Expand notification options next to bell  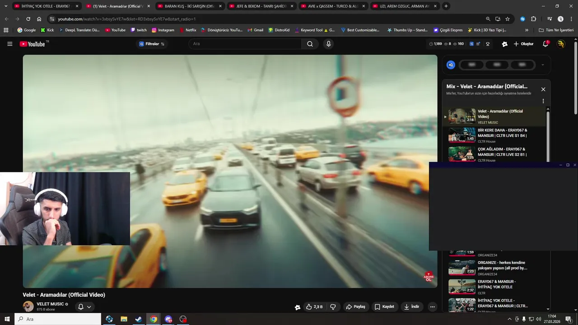click(x=89, y=307)
